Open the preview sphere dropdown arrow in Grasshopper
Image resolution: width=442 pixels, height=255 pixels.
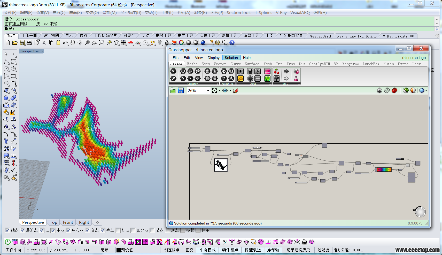tap(426, 91)
